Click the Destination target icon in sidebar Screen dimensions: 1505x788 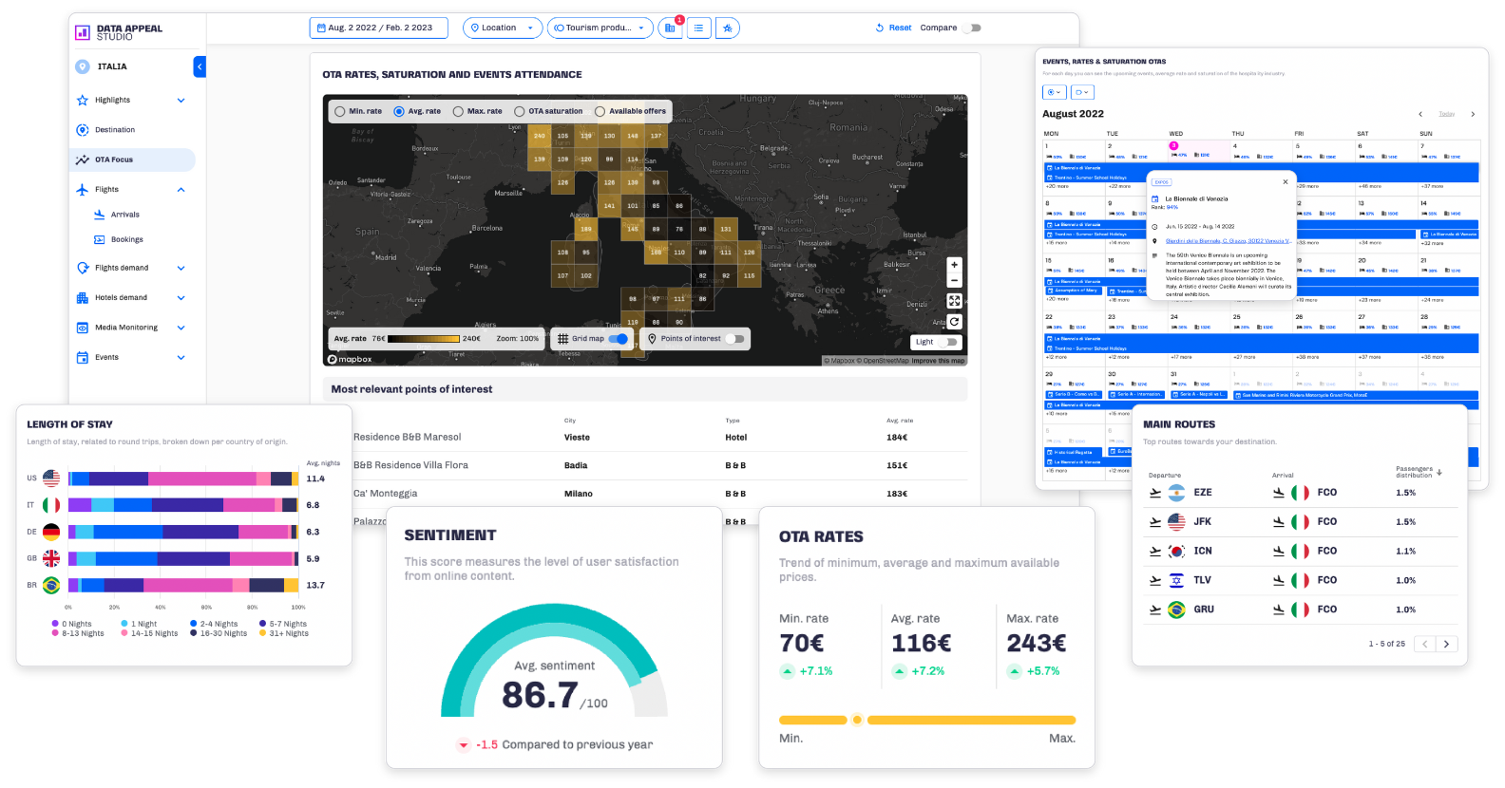(83, 130)
